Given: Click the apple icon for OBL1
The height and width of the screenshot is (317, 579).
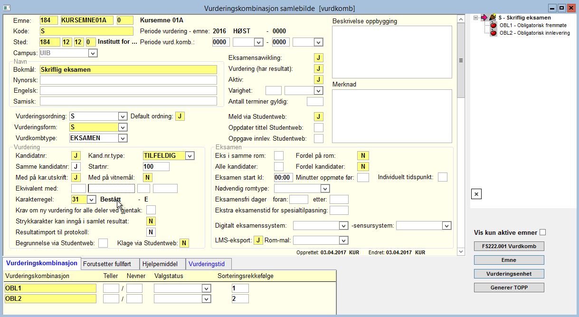Looking at the screenshot, I should click(x=493, y=25).
